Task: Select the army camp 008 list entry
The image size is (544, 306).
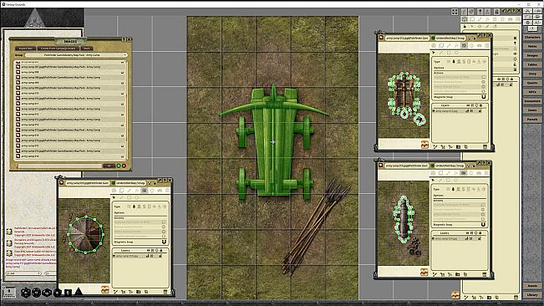Action: (x=69, y=72)
